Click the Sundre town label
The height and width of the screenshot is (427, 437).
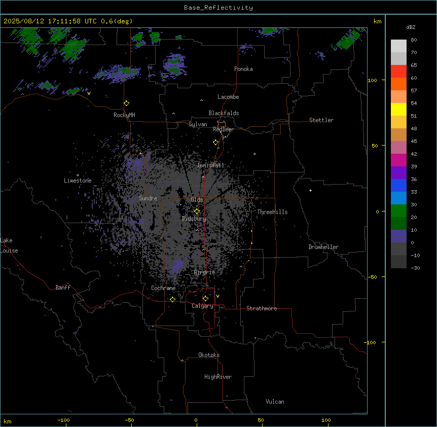(148, 198)
